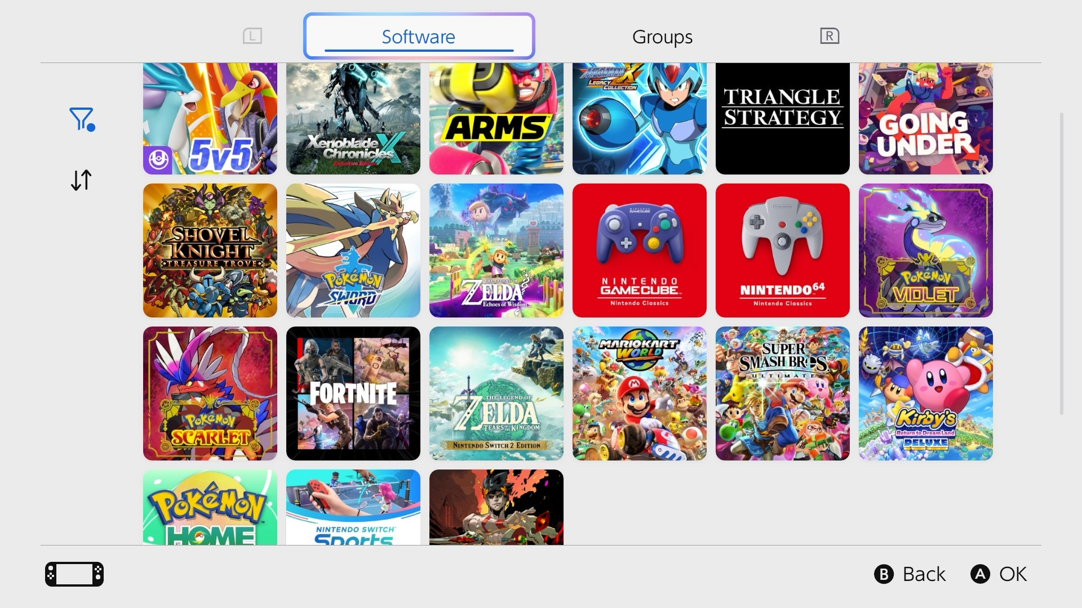Image resolution: width=1082 pixels, height=608 pixels.
Task: Open Nintendo GameCube Classics tile
Action: pos(640,251)
